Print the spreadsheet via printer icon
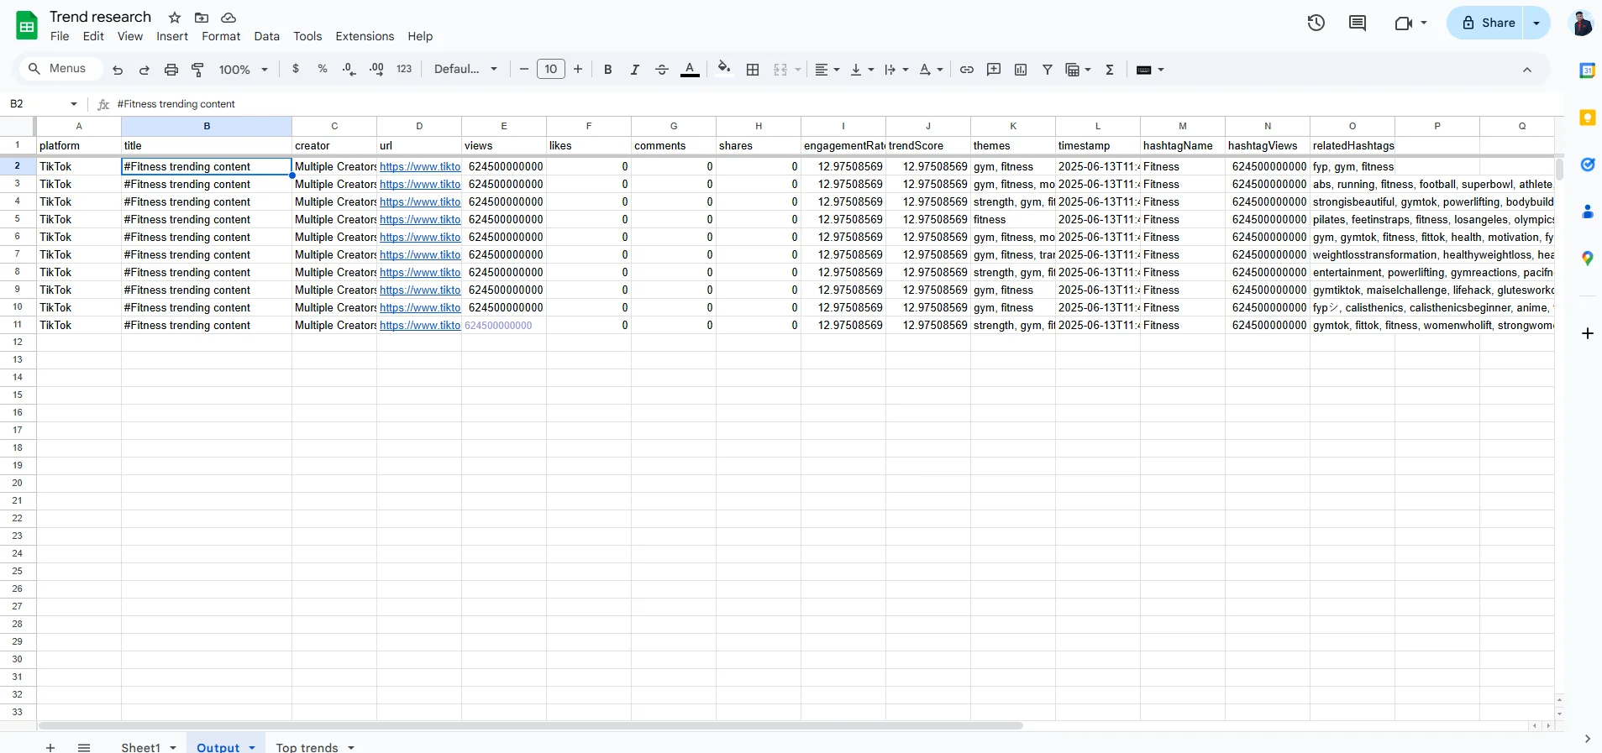Image resolution: width=1602 pixels, height=753 pixels. [x=171, y=70]
